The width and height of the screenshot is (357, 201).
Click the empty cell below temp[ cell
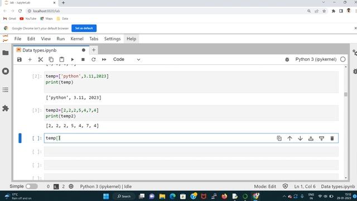pyautogui.click(x=191, y=151)
